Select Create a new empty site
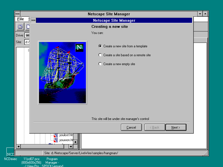This screenshot has width=223, height=167. 100,64
